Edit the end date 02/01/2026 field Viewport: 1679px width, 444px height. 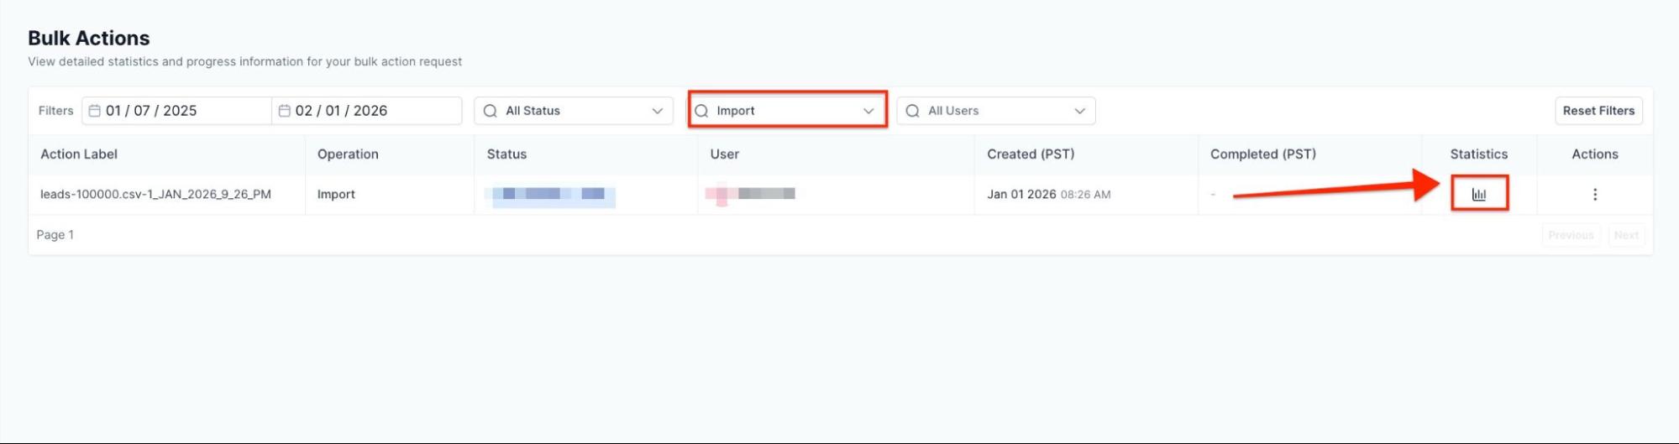point(341,111)
